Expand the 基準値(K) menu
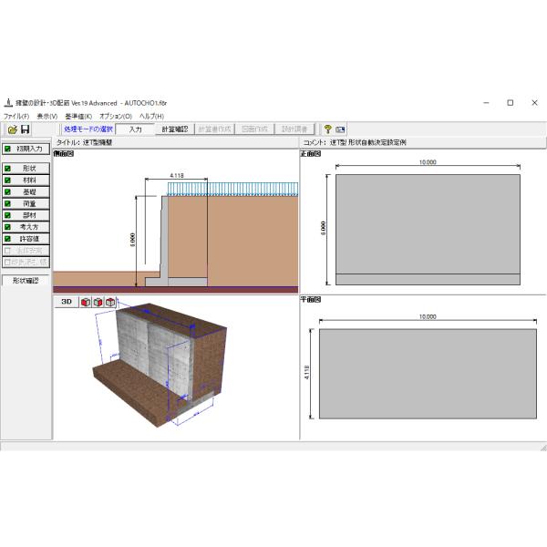547x547 pixels. point(78,116)
